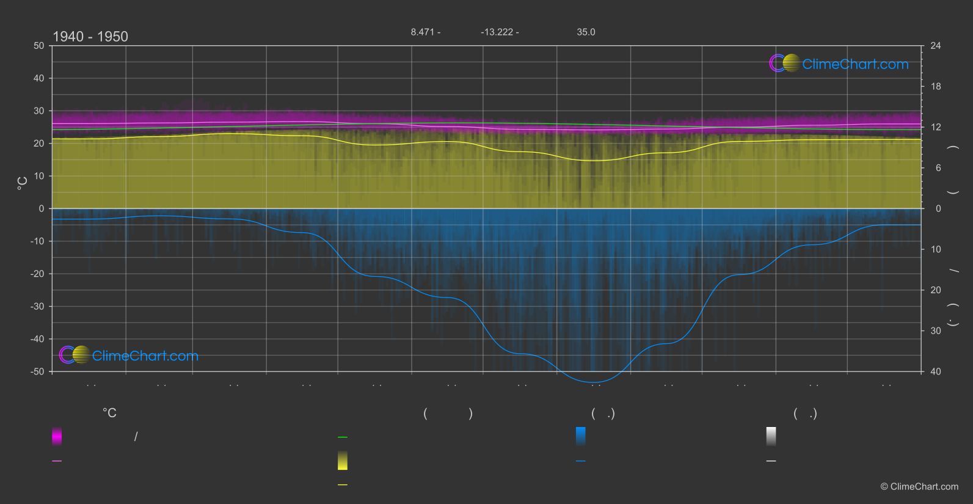
Task: Click the '50' label on left axis
Action: 39,46
